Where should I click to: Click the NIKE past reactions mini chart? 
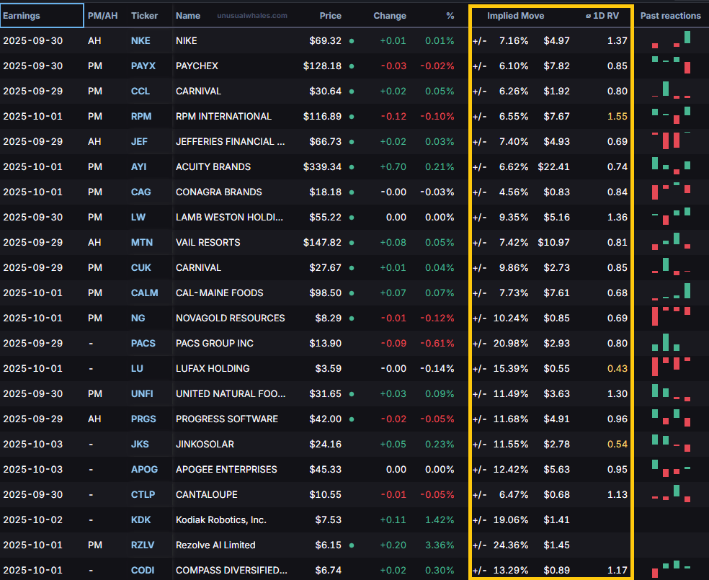[x=671, y=40]
